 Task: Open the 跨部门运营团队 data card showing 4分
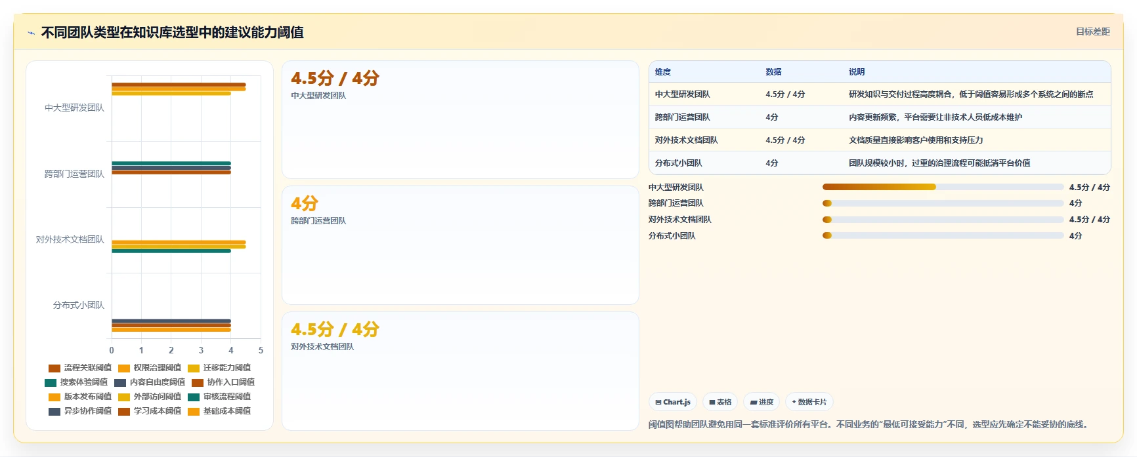click(x=460, y=245)
